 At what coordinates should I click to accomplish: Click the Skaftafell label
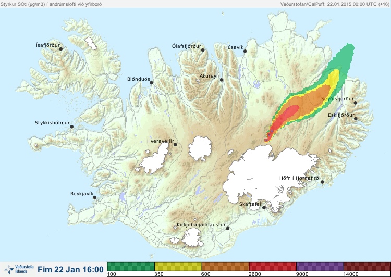pyautogui.click(x=251, y=204)
